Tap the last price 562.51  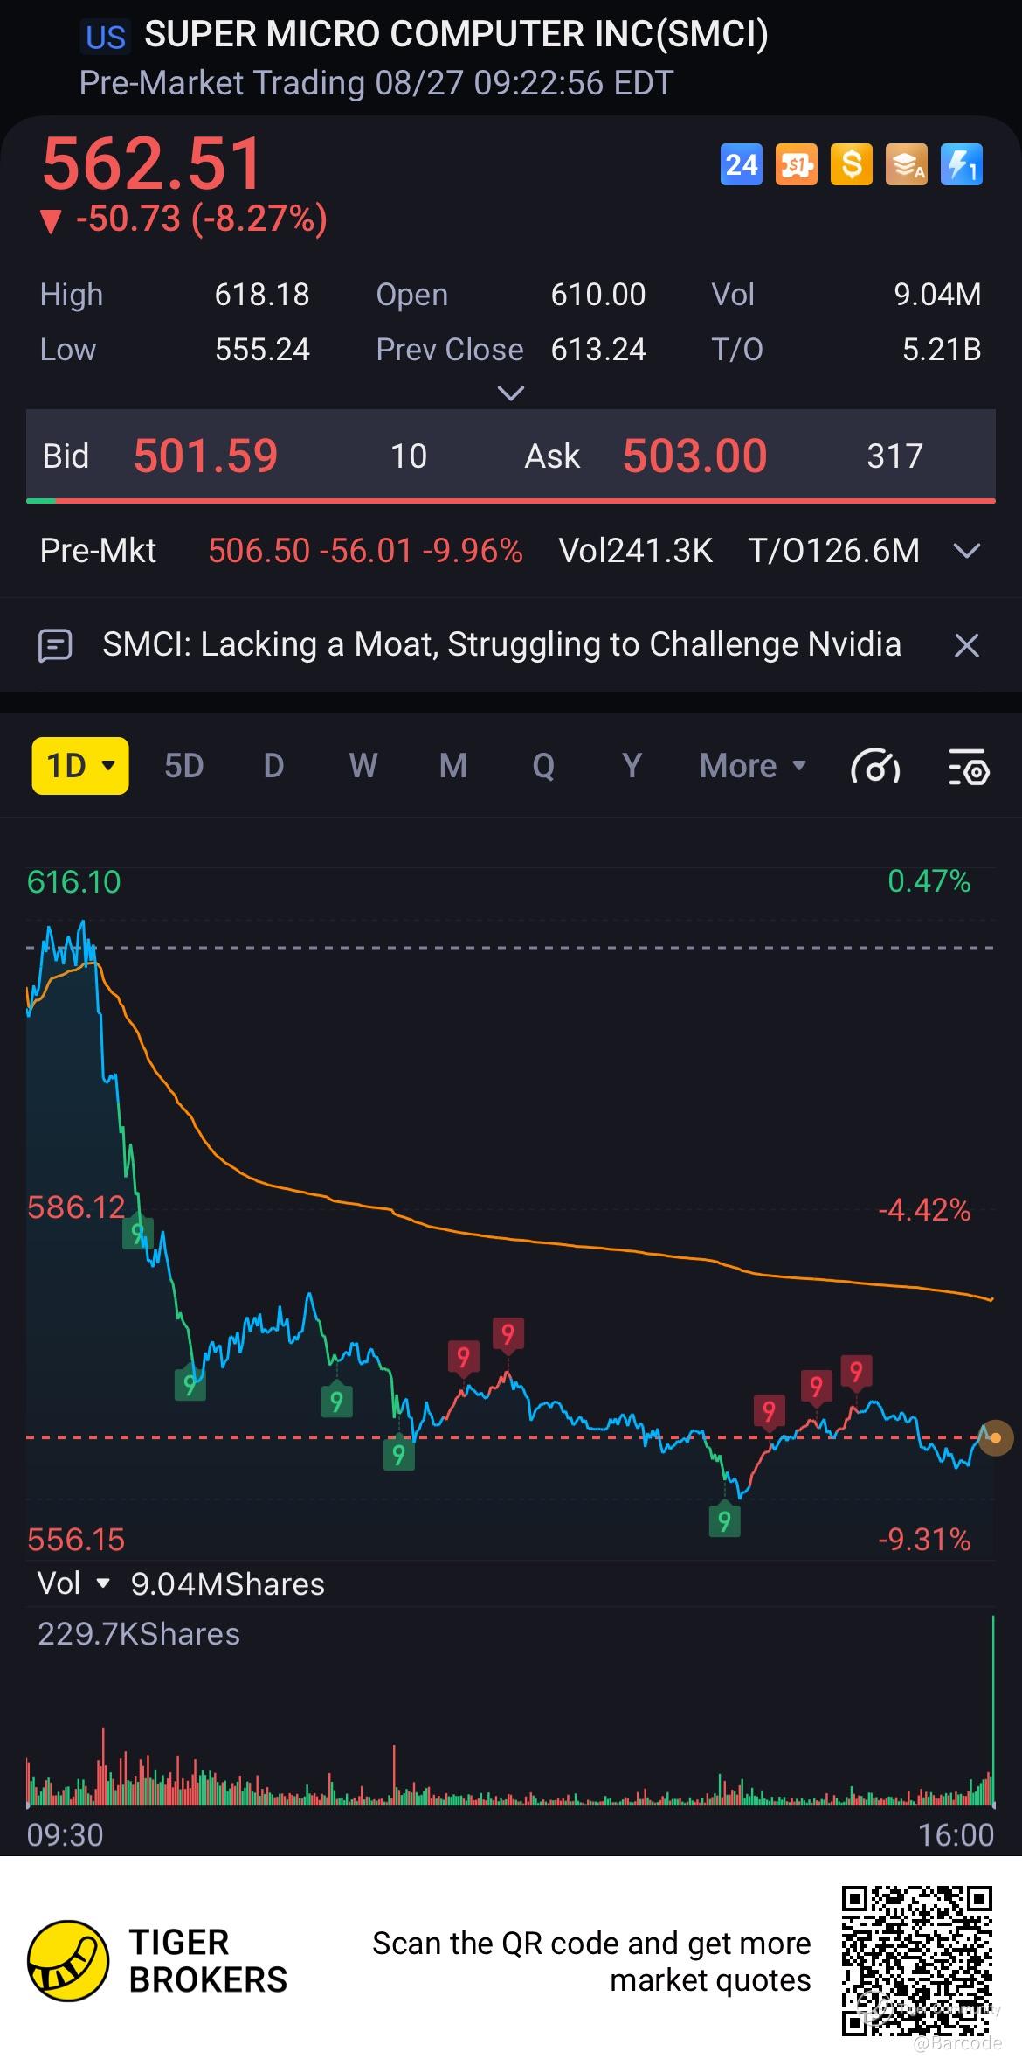(152, 163)
